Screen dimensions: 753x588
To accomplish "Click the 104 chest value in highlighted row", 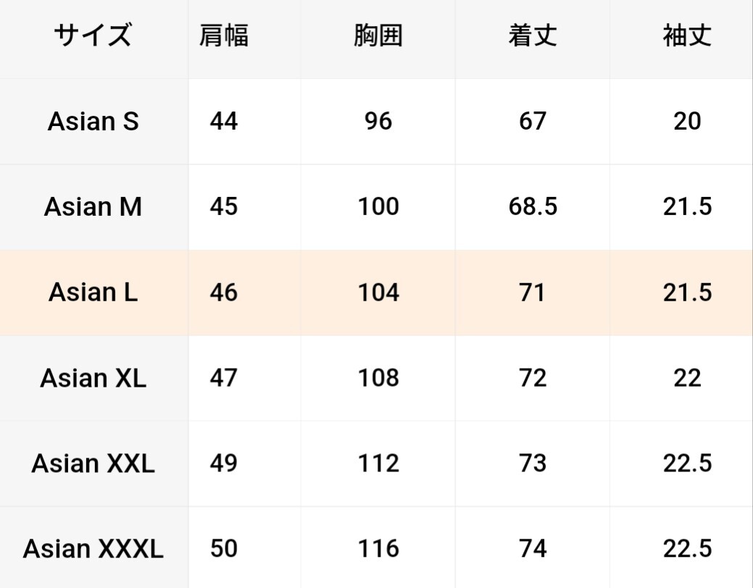I will point(378,293).
